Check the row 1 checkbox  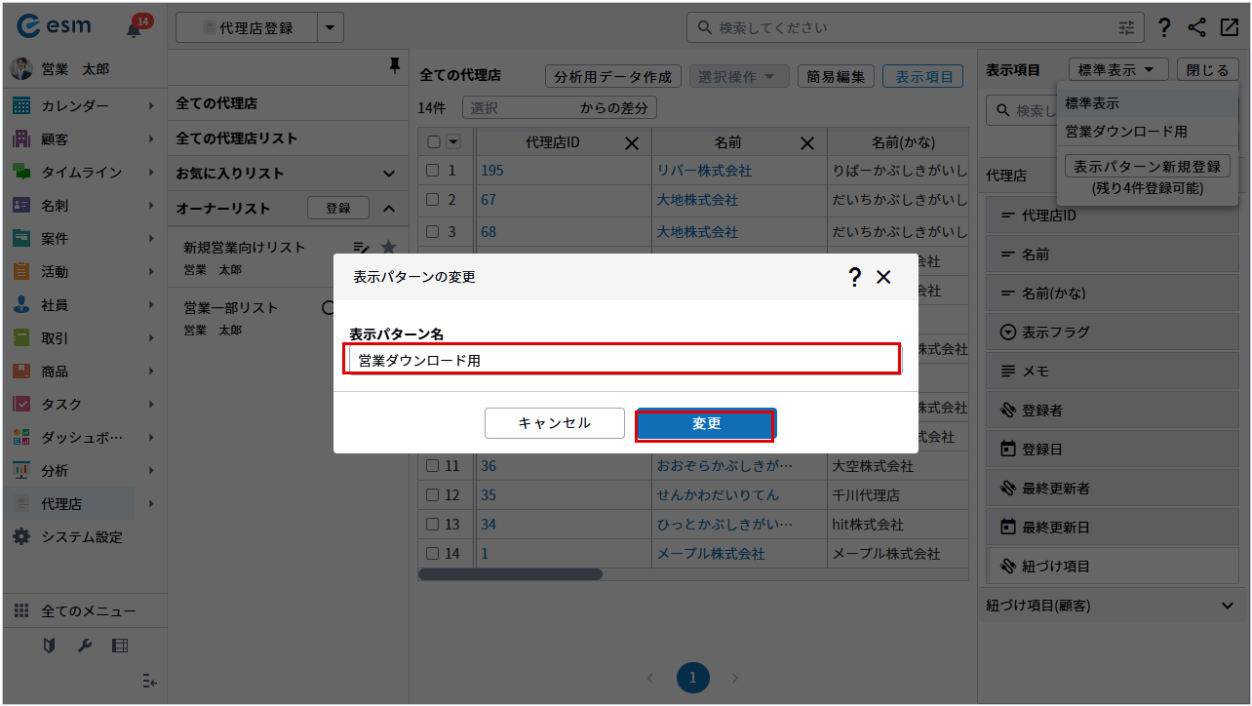[x=433, y=171]
